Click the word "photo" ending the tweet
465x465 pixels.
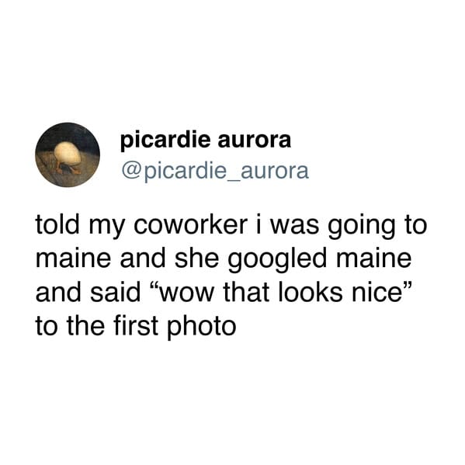pos(202,328)
